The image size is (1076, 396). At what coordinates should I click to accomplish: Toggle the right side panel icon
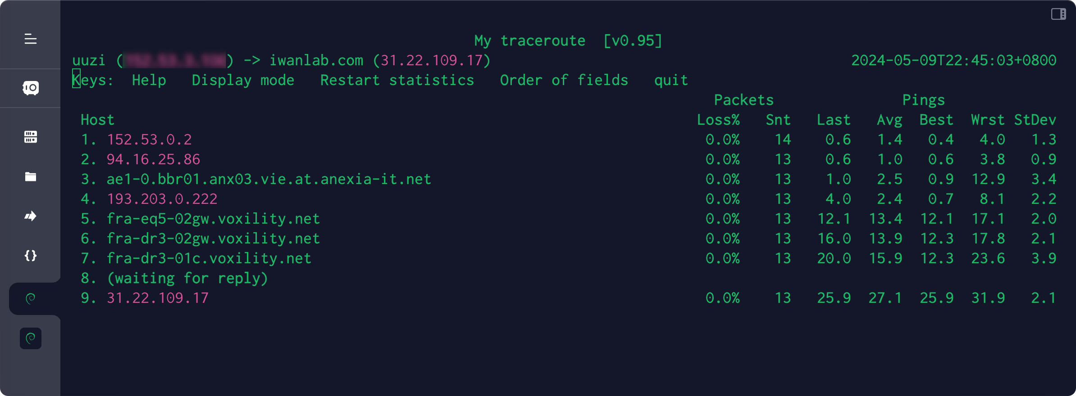click(1058, 14)
